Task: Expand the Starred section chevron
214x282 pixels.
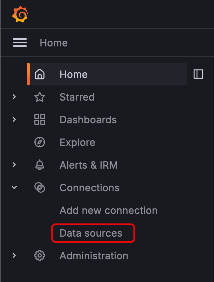Action: (x=14, y=97)
